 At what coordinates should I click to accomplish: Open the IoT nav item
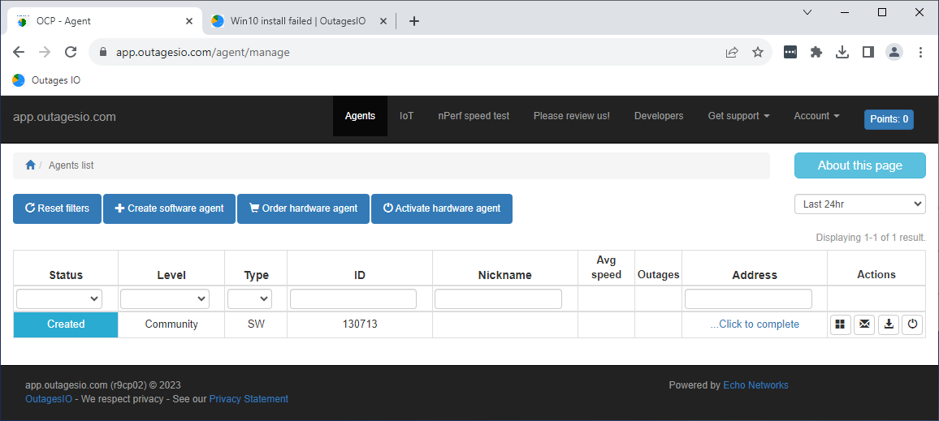pos(407,116)
